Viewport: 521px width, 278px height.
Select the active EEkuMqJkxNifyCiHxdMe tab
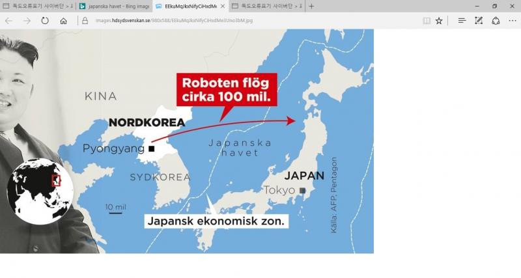click(x=189, y=6)
